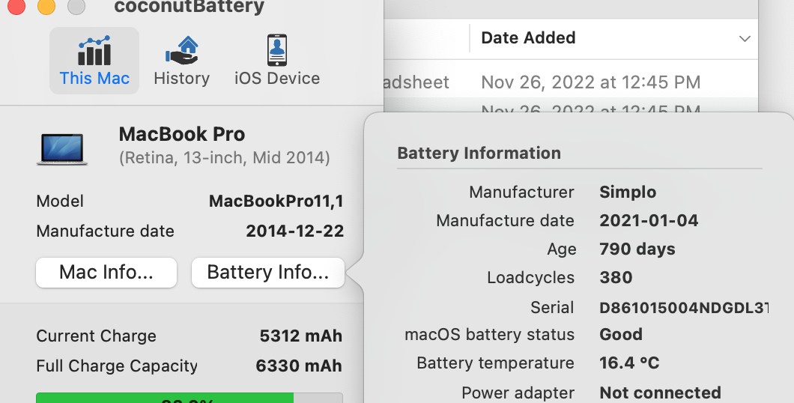794x403 pixels.
Task: Click the Simplo manufacturer value
Action: [628, 193]
